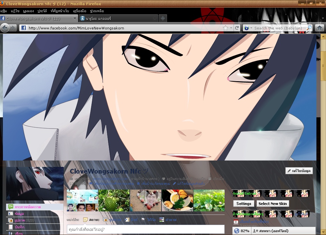Open the ประวัติ (History) menu

(42, 11)
